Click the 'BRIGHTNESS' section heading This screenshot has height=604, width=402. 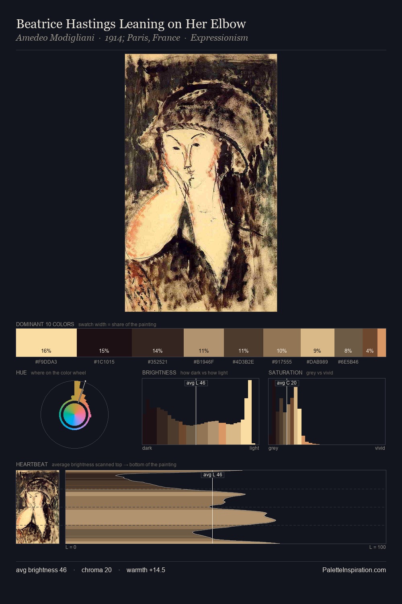click(x=159, y=372)
